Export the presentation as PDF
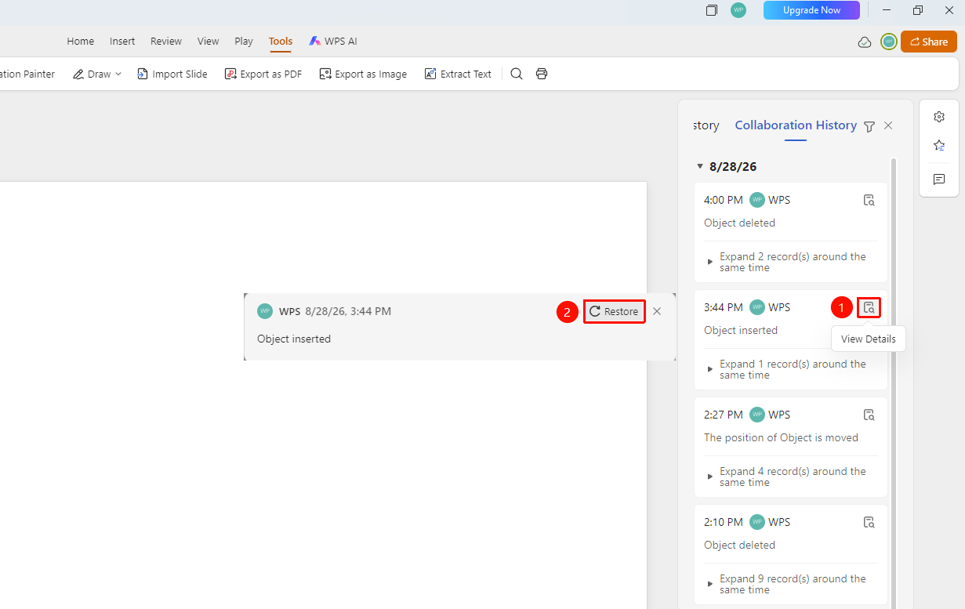Viewport: 965px width, 609px height. click(x=263, y=74)
